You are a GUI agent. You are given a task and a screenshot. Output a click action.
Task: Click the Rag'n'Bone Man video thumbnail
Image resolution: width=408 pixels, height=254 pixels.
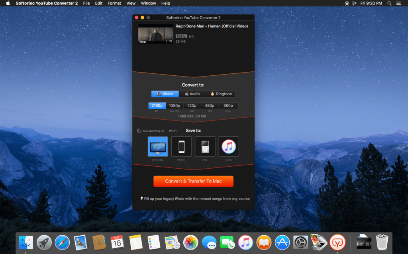click(155, 34)
